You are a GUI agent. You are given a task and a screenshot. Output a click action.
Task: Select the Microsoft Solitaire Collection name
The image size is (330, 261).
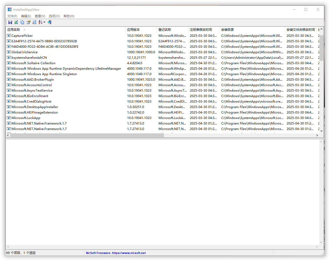(33, 63)
